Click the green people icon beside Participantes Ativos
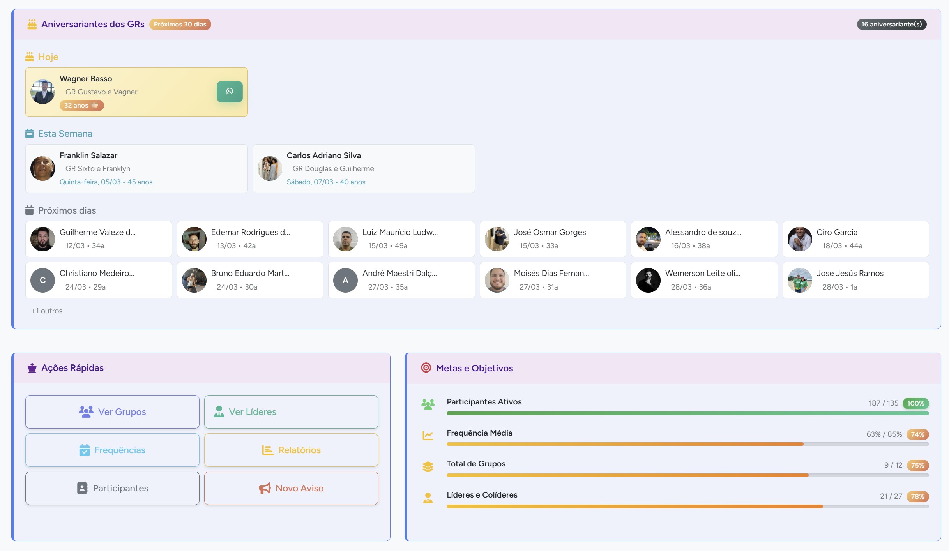Image resolution: width=949 pixels, height=551 pixels. click(x=428, y=404)
